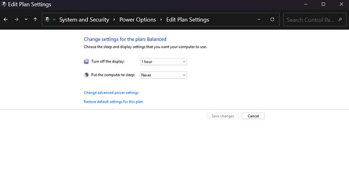Minimize the Edit Plan Settings window
The image size is (349, 195).
(306, 4)
